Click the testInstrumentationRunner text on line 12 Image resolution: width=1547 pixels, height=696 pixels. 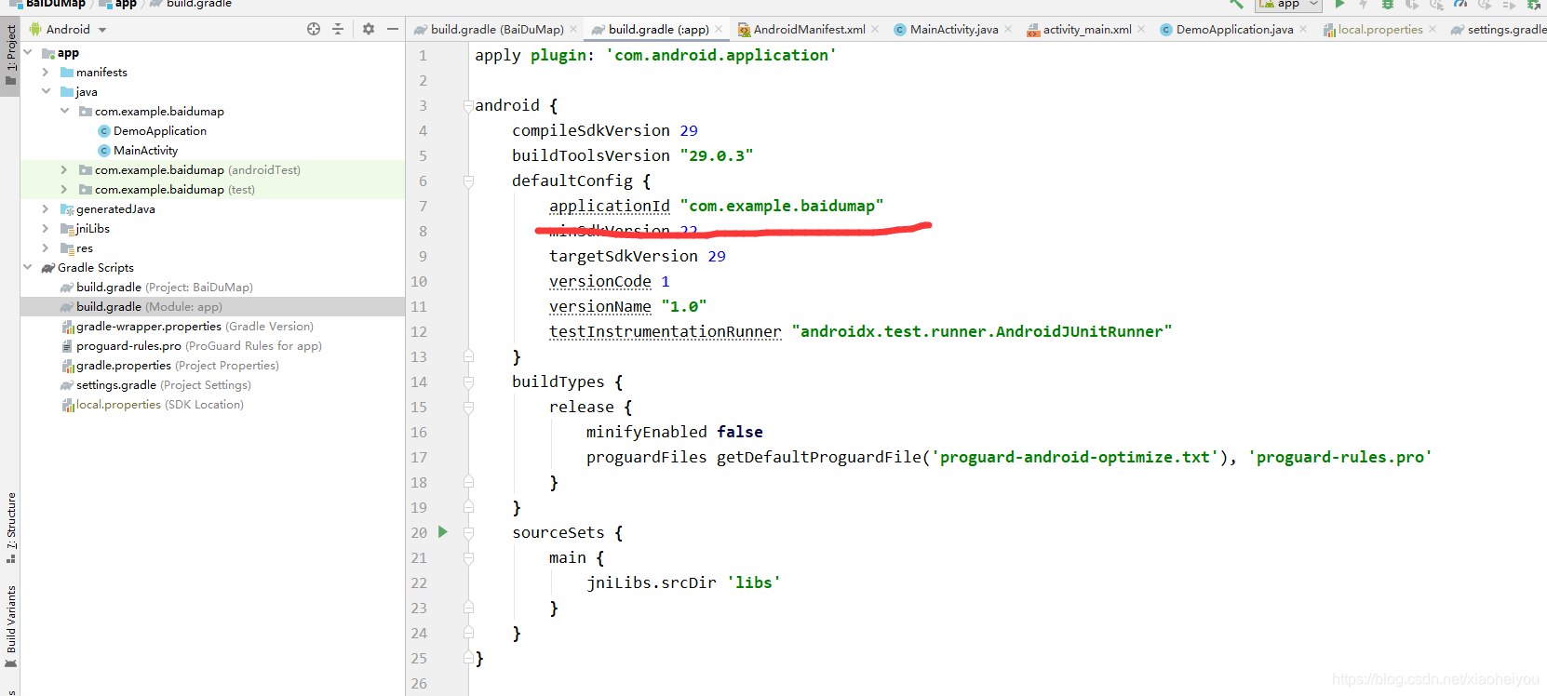point(666,332)
